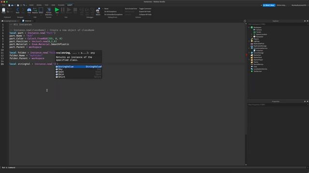Select the Never exception break option

click(x=106, y=9)
